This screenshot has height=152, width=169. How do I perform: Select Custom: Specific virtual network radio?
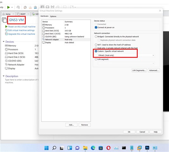[96, 51]
